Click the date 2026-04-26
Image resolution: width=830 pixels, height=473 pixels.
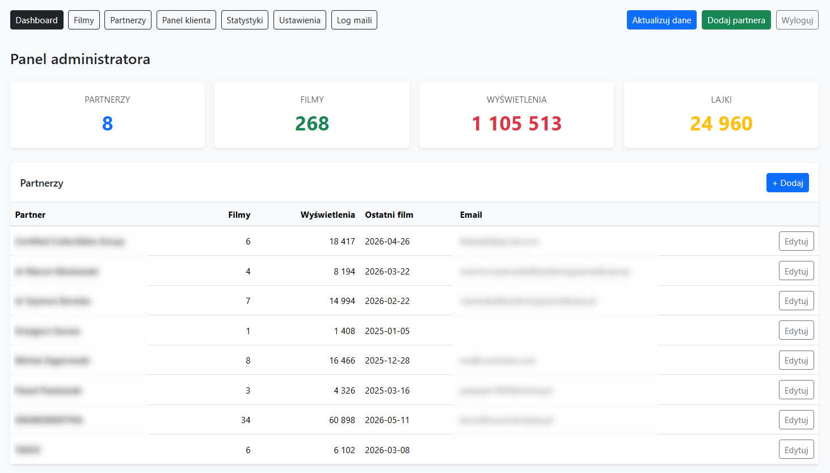tap(387, 242)
